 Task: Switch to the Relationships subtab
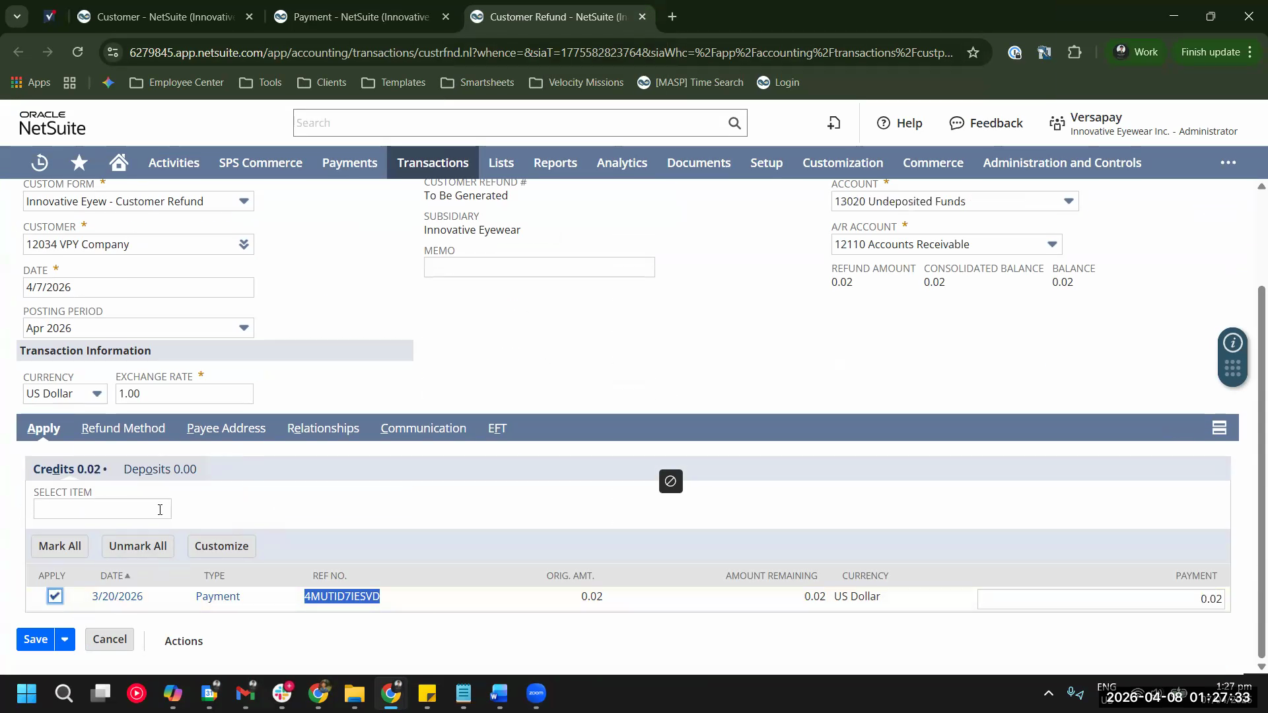tap(323, 428)
